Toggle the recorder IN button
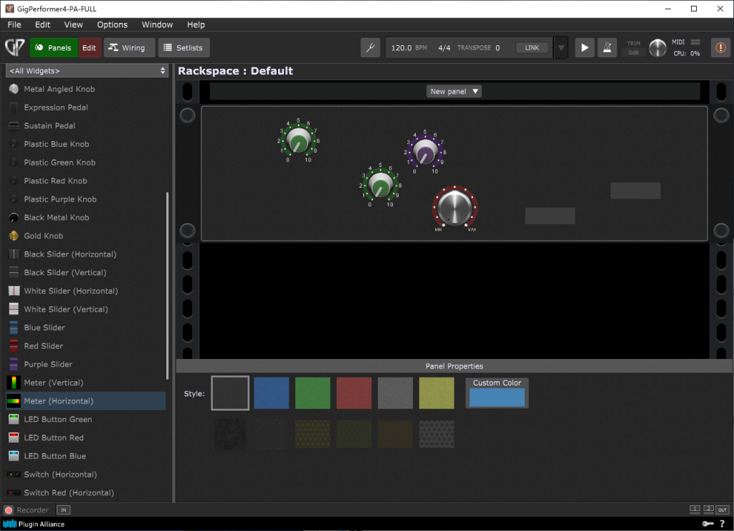This screenshot has width=734, height=531. (63, 510)
